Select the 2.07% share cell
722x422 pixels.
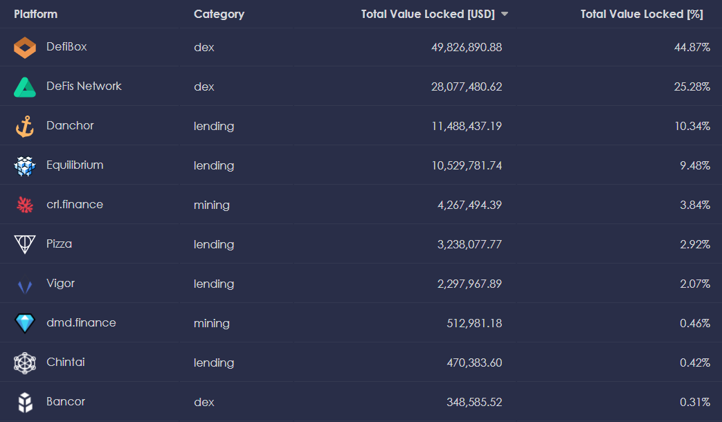[x=695, y=284]
